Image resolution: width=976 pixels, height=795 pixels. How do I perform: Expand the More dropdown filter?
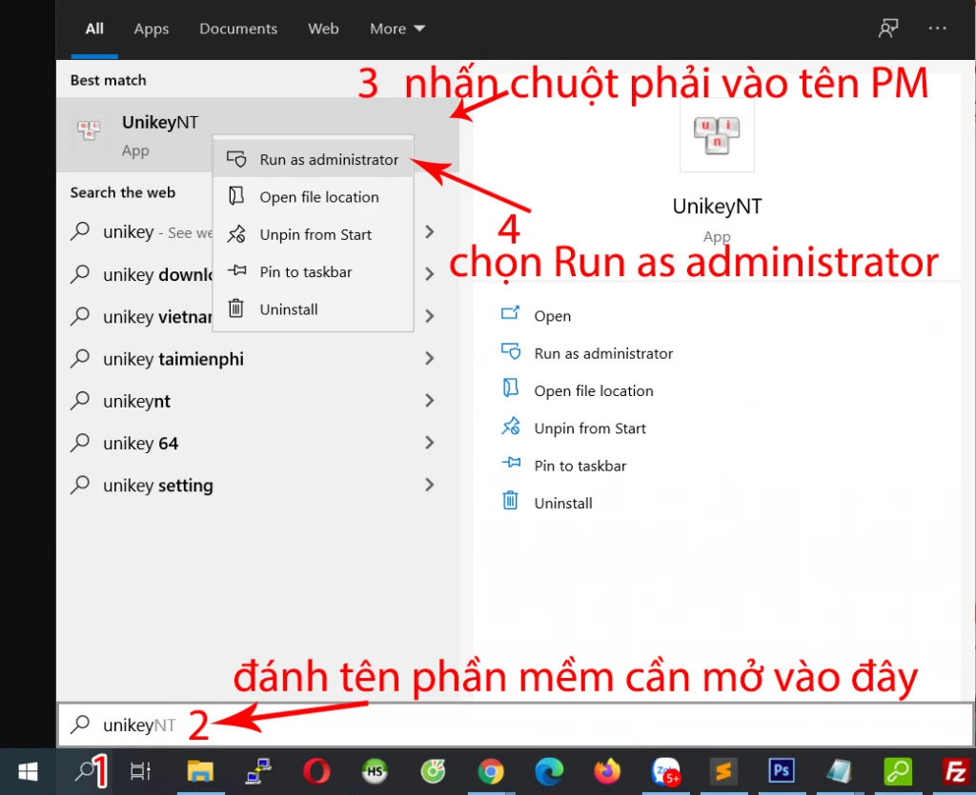397,29
